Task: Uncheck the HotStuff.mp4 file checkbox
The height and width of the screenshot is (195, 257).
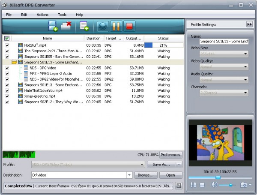Action: pyautogui.click(x=7, y=45)
